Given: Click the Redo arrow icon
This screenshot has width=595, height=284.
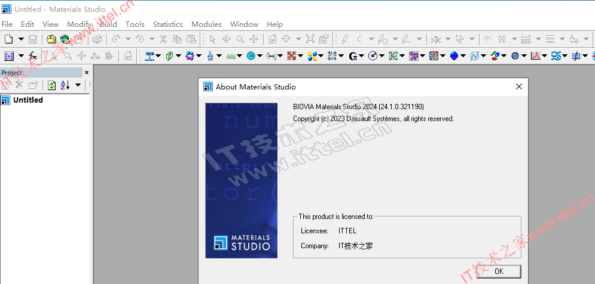Looking at the screenshot, I should point(140,39).
